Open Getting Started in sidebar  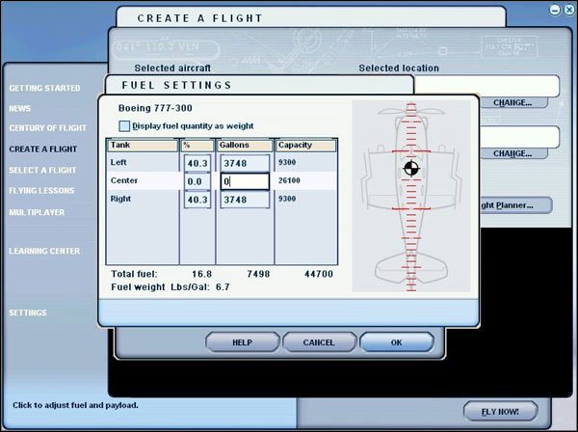pyautogui.click(x=44, y=88)
